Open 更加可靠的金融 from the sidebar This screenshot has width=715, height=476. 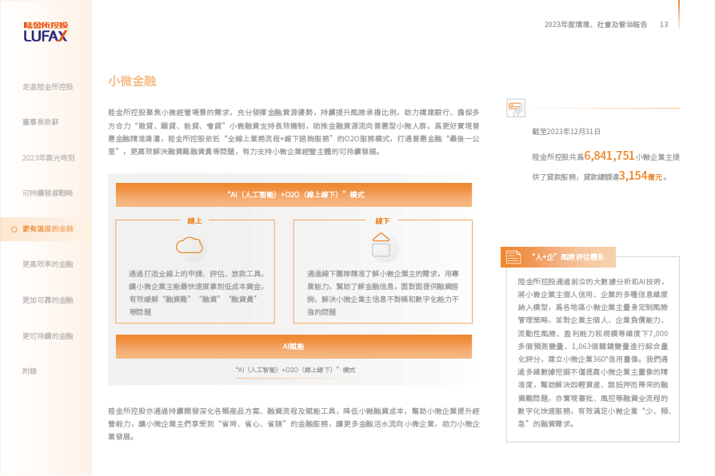tap(47, 300)
